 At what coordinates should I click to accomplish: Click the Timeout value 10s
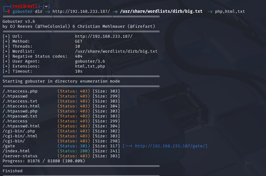click(x=79, y=71)
